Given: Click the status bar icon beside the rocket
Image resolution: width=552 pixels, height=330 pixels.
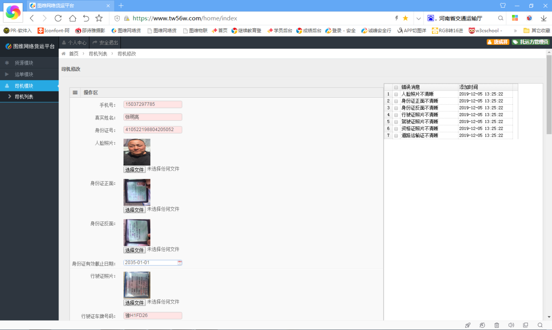Looking at the screenshot, I should pyautogui.click(x=482, y=325).
